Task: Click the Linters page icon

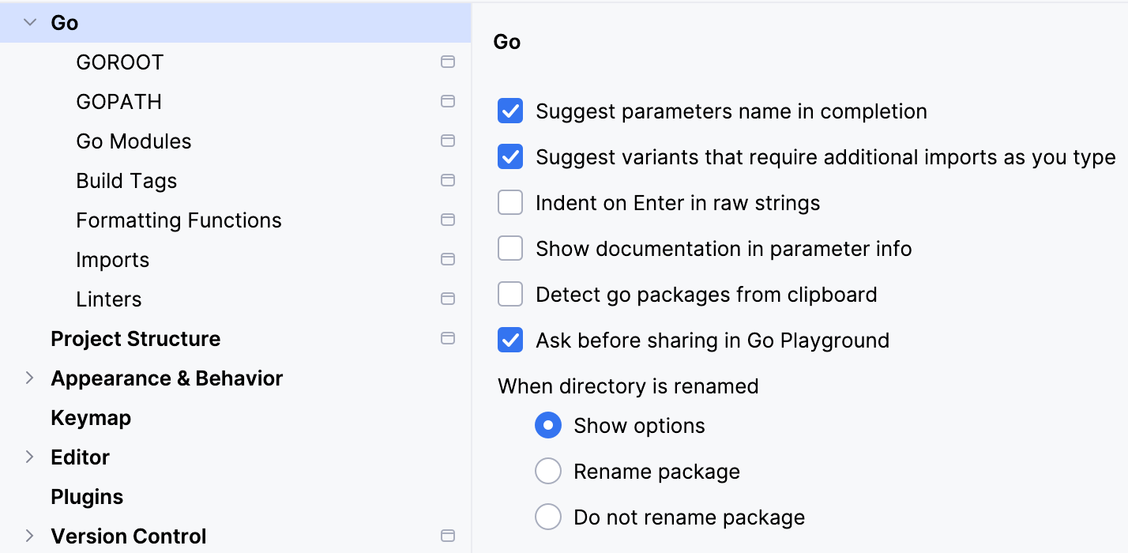Action: tap(448, 299)
